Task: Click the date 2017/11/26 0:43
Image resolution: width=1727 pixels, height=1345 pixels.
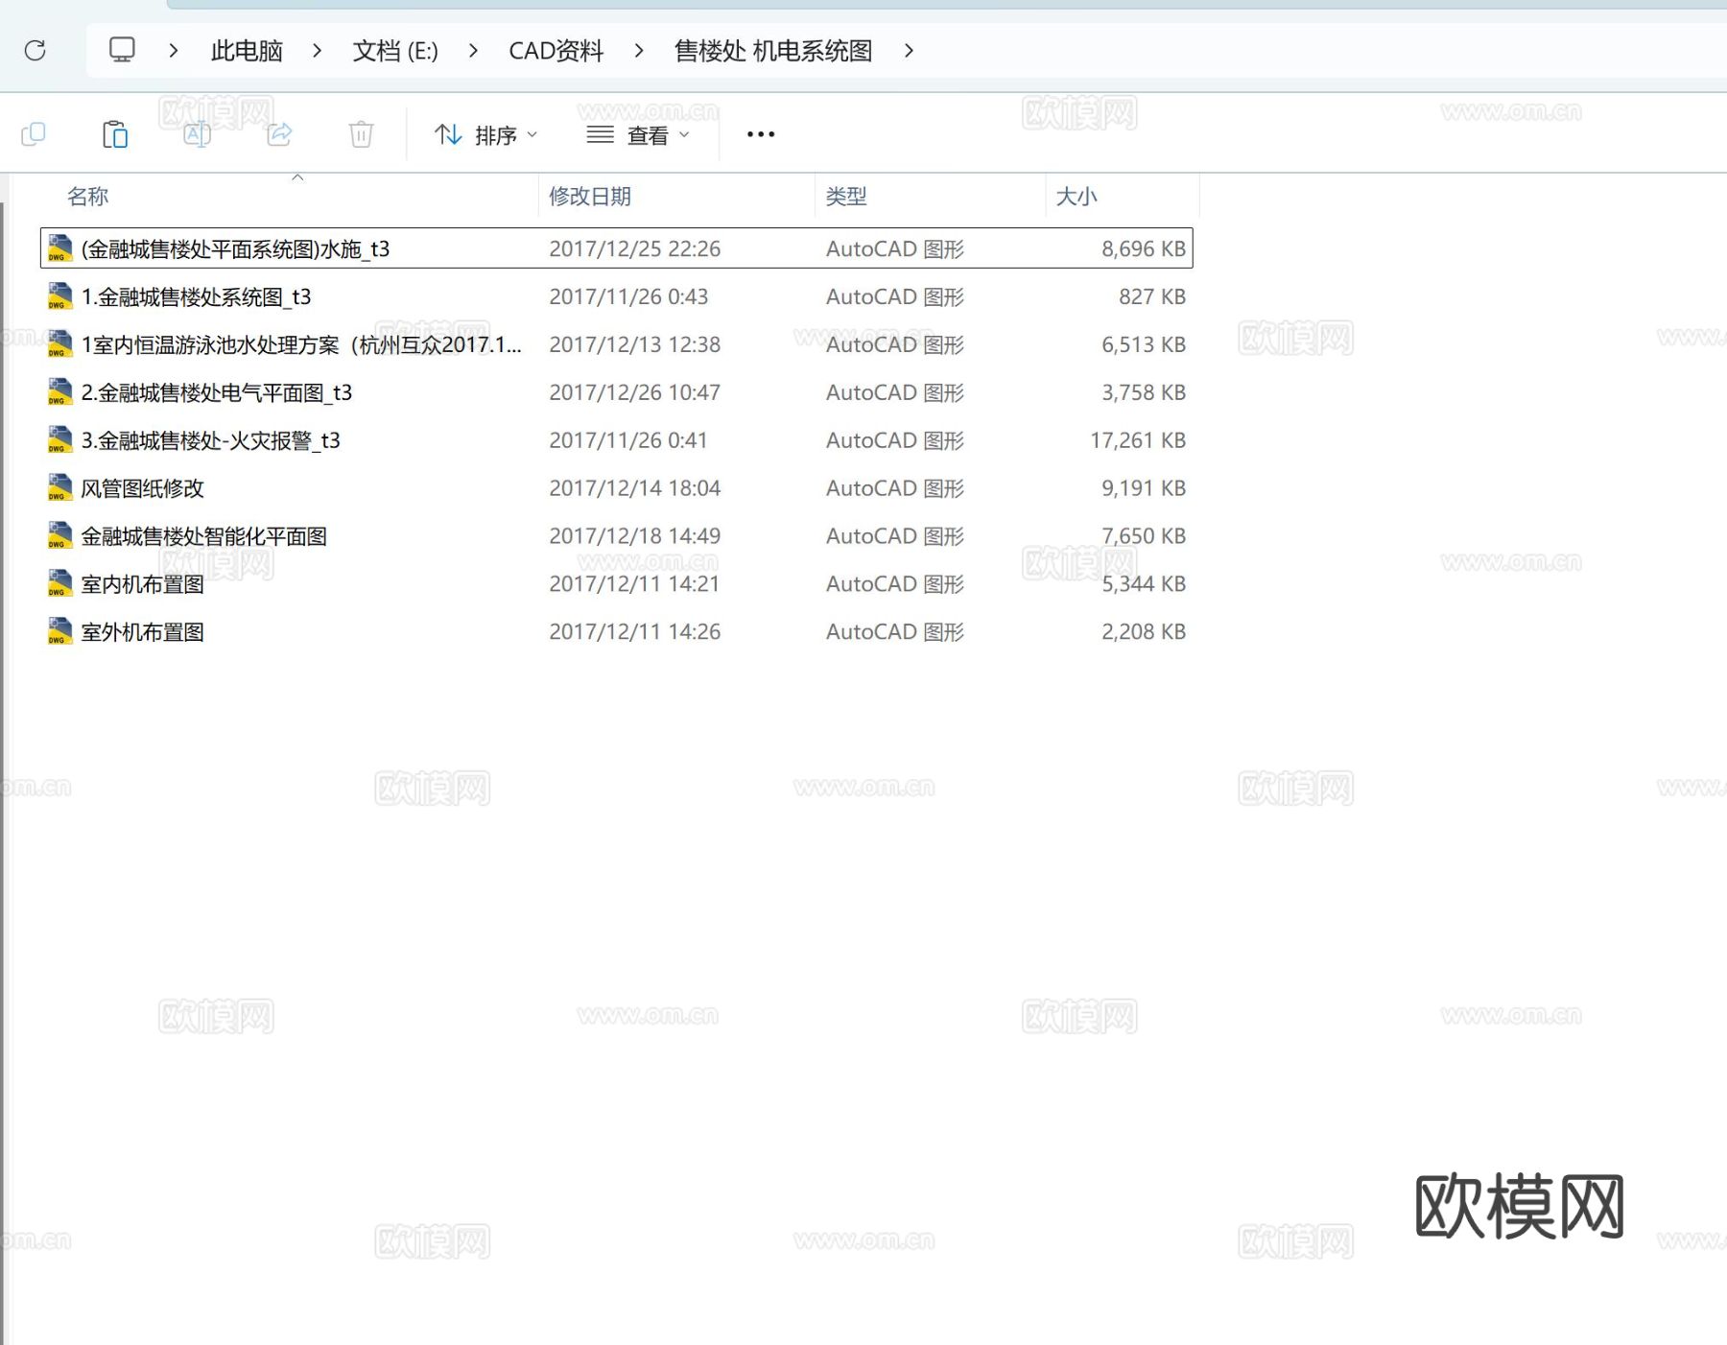Action: pos(628,297)
